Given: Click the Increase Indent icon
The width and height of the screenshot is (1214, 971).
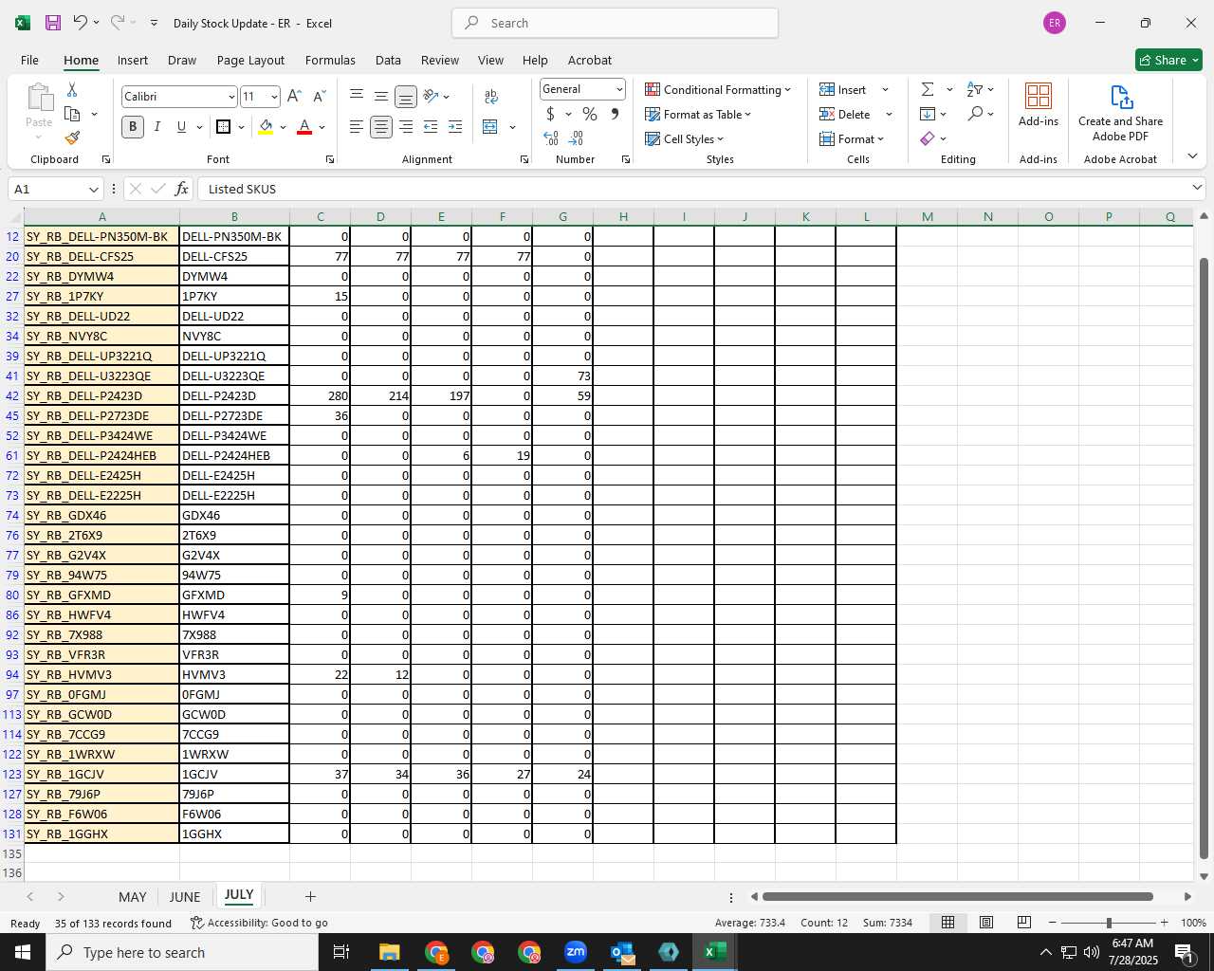Looking at the screenshot, I should click(455, 126).
